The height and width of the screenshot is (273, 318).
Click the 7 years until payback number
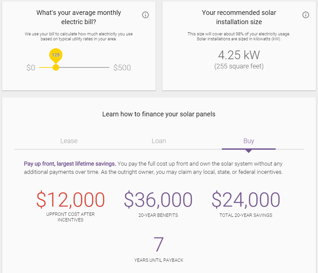click(159, 245)
